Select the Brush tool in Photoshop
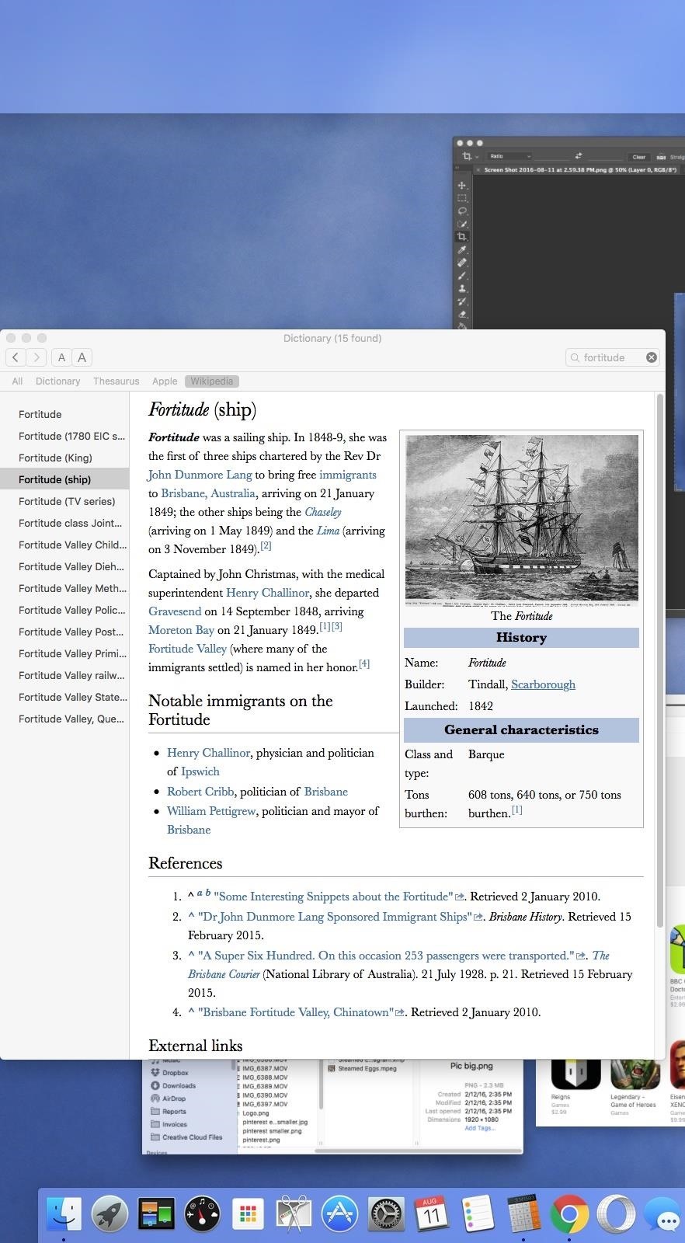Viewport: 685px width, 1243px height. pyautogui.click(x=462, y=276)
